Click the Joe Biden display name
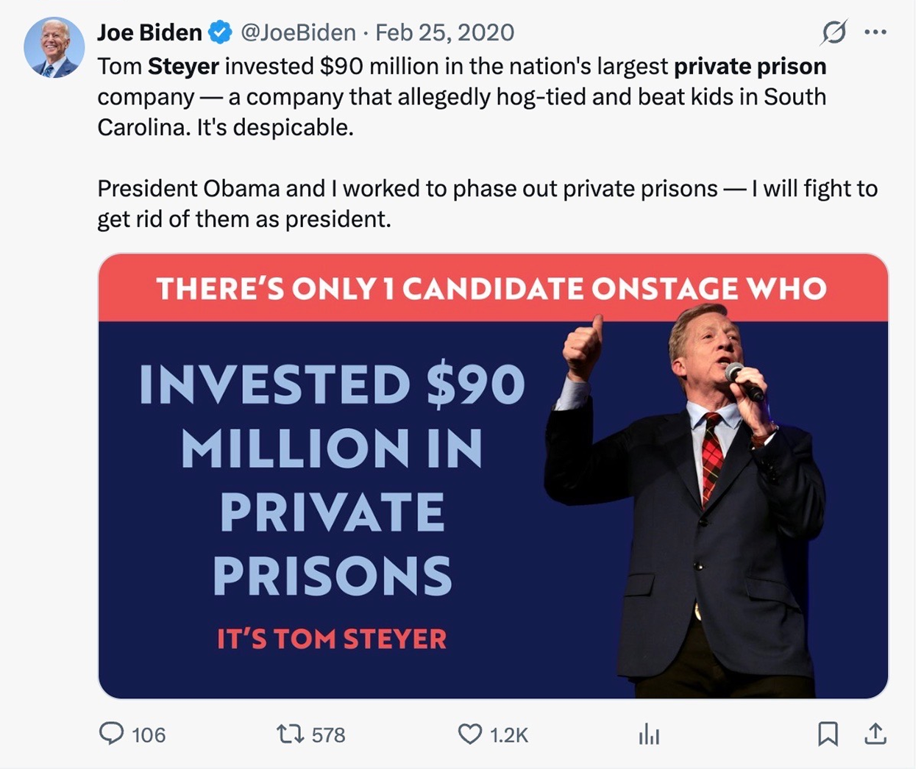 point(149,32)
